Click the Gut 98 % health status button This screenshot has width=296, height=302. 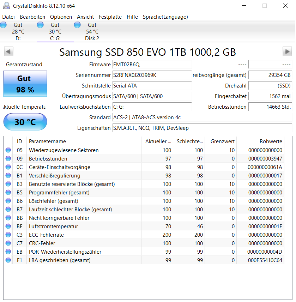tap(25, 84)
